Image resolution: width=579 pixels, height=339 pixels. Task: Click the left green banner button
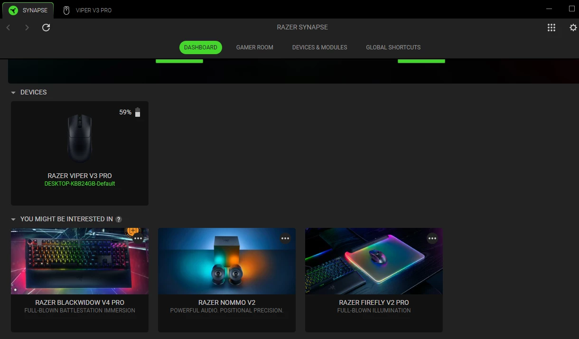(x=179, y=61)
